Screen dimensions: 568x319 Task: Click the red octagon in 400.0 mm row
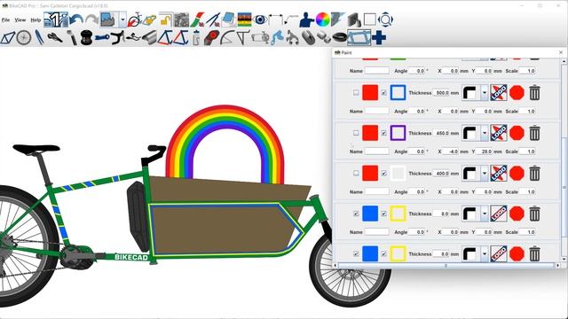(x=517, y=174)
